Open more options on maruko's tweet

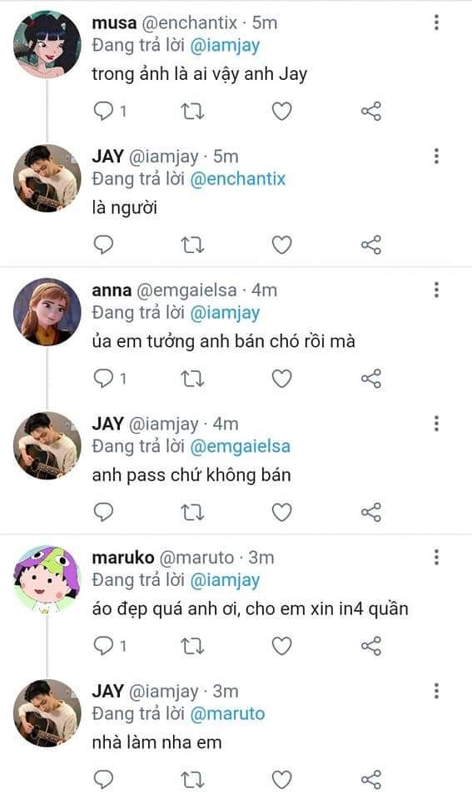point(436,557)
